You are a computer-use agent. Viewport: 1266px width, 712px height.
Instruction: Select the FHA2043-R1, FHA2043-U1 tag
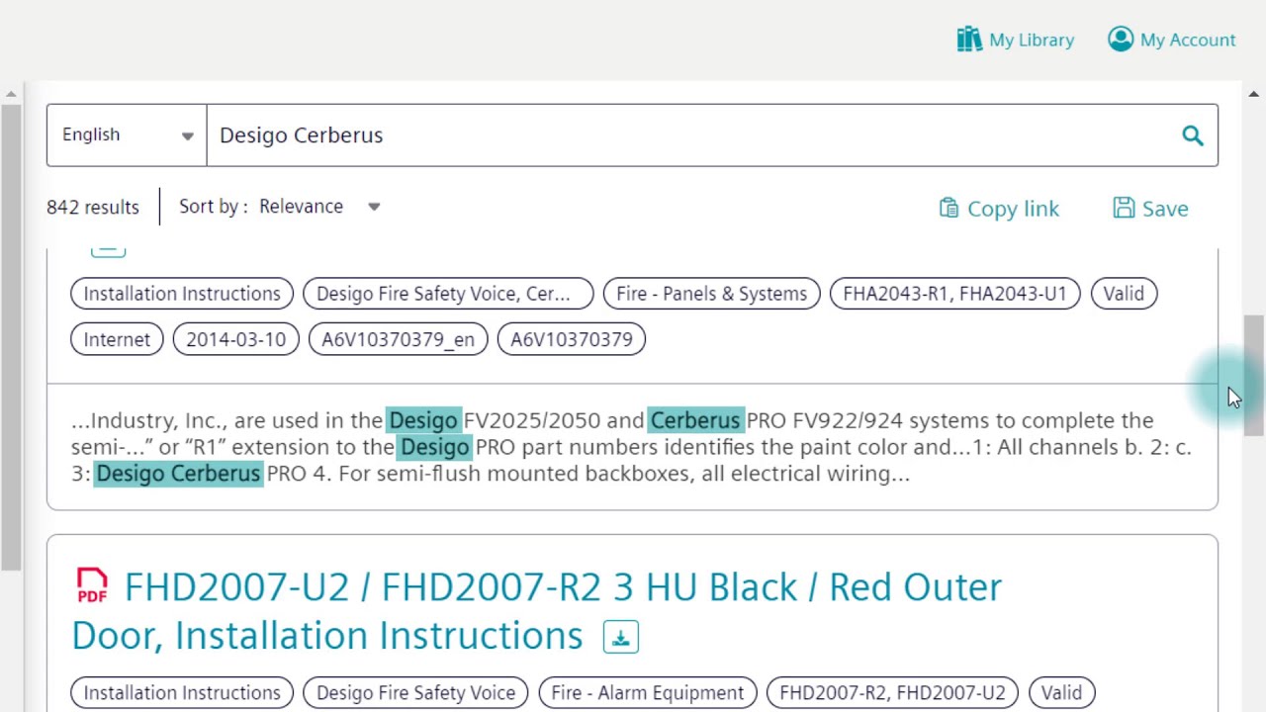954,294
